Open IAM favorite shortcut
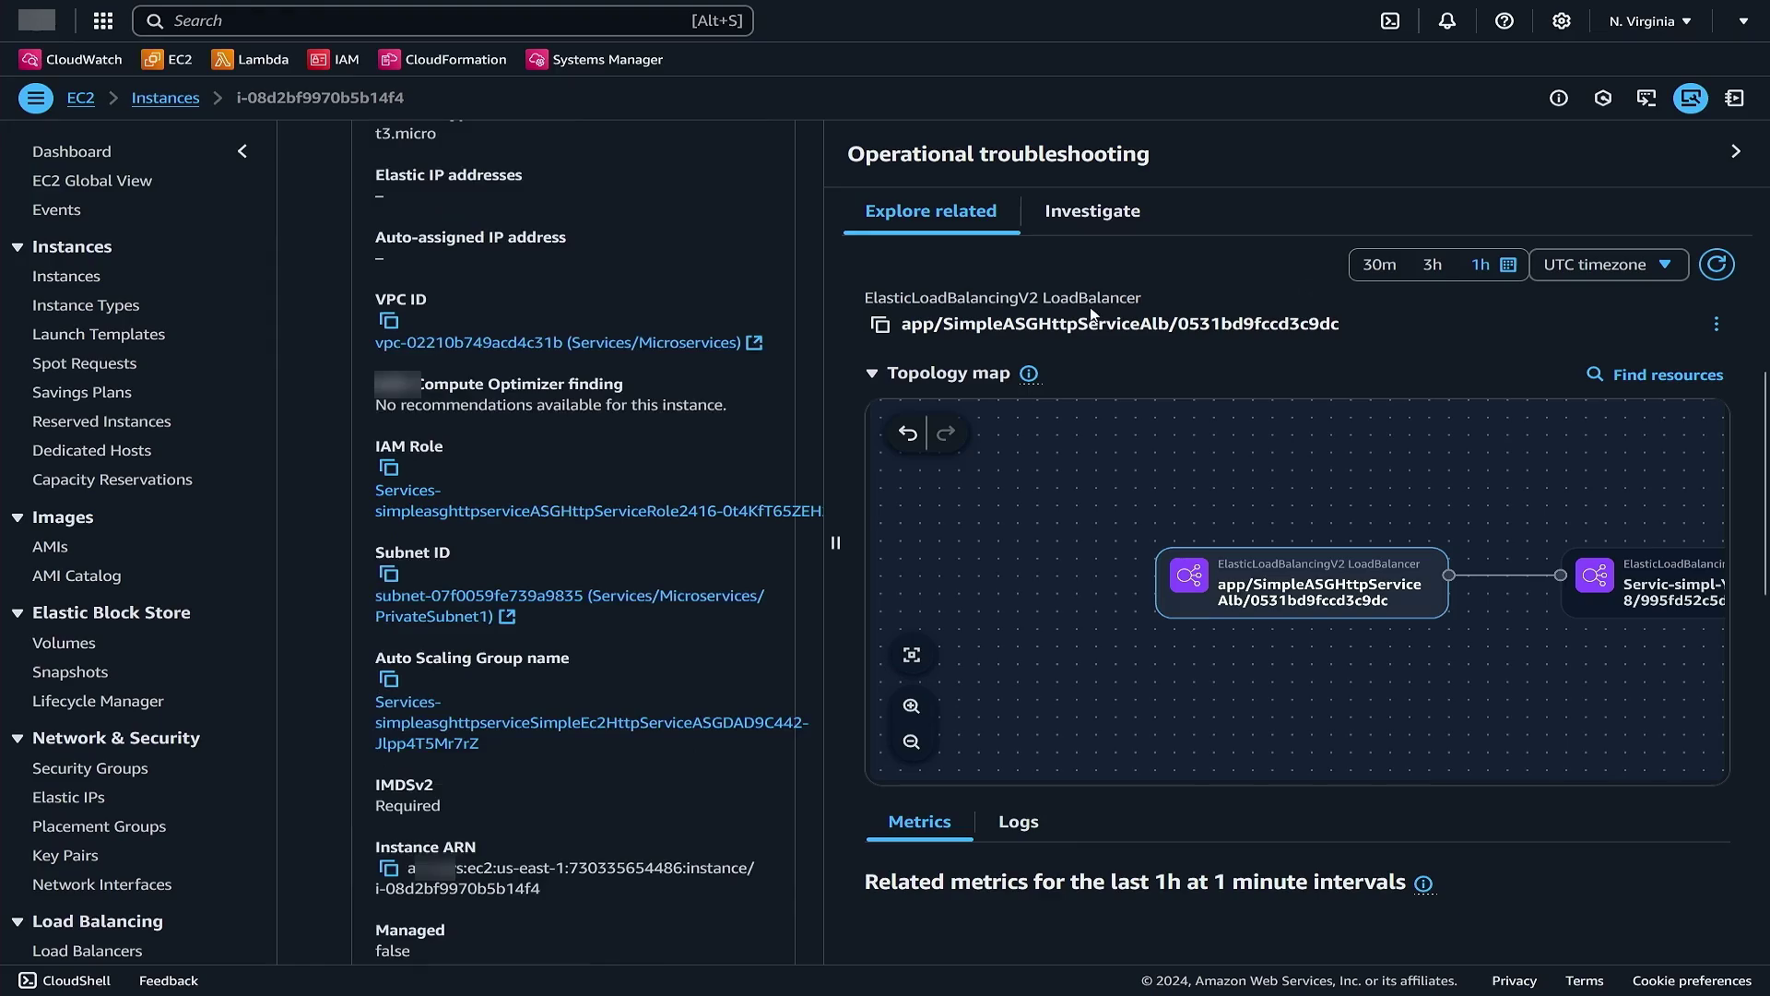Image resolution: width=1770 pixels, height=996 pixels. 334,59
